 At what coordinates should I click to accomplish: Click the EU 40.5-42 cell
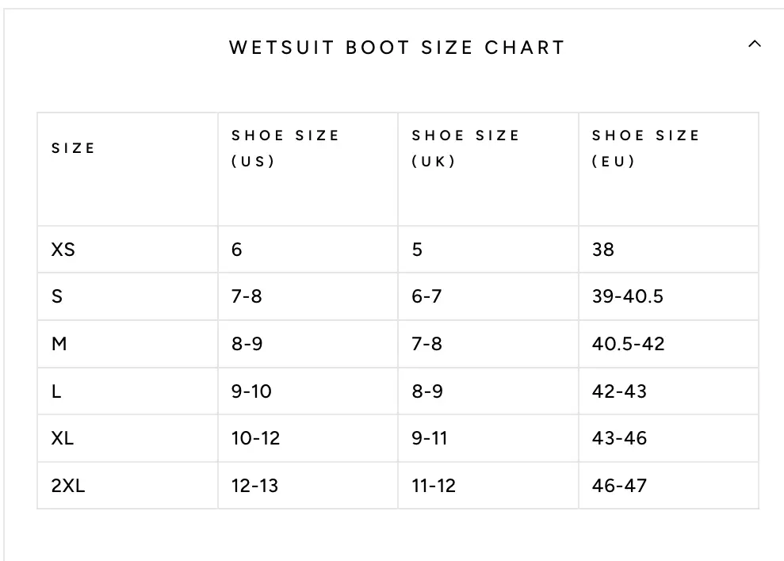point(629,344)
